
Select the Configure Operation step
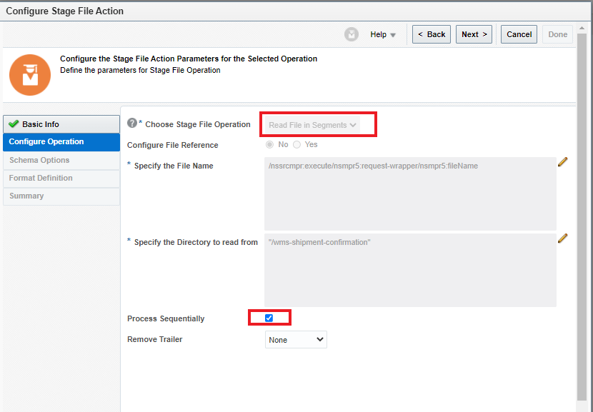pos(61,142)
